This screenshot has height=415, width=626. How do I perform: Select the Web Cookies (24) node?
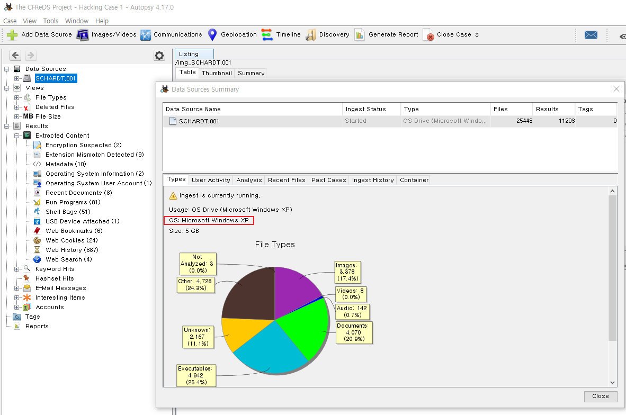pos(71,241)
